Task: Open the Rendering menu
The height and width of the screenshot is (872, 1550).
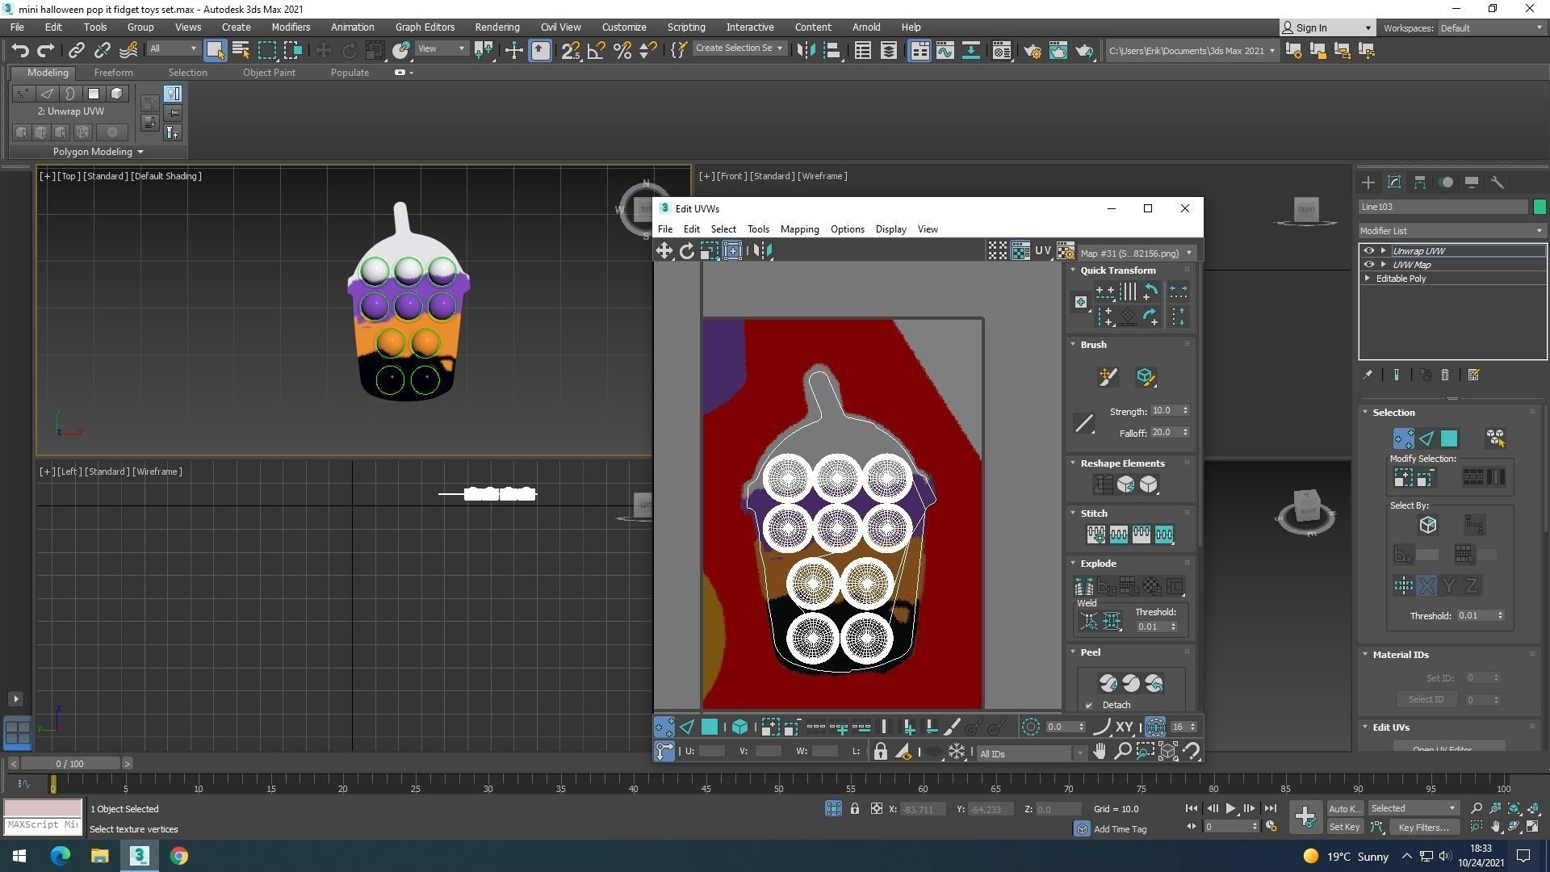Action: [496, 27]
